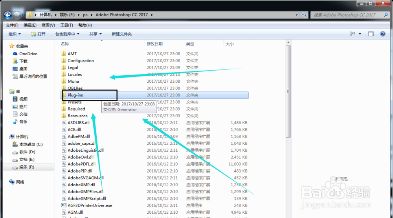Open Include in library (包含到库中) dropdown

pos(67,34)
